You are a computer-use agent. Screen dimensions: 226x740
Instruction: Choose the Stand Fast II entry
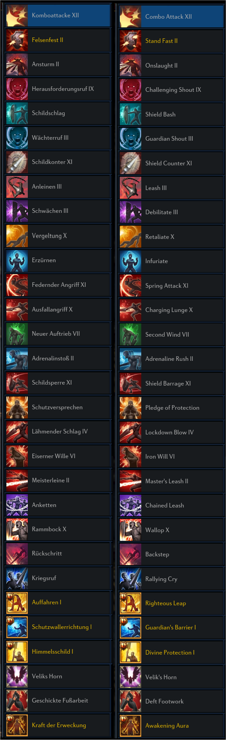[172, 41]
